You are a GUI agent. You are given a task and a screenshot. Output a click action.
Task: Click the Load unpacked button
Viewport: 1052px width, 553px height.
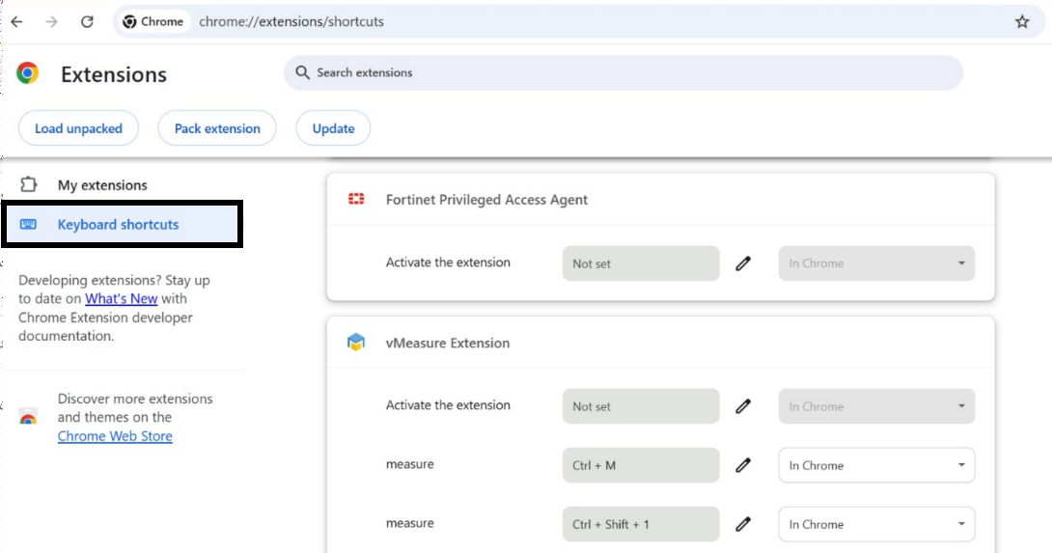coord(78,128)
